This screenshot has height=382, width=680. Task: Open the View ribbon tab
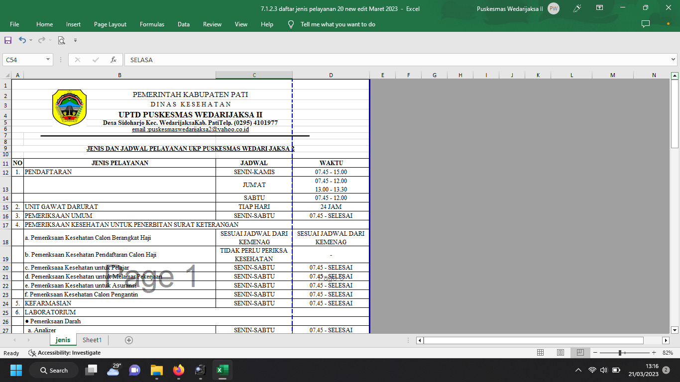tap(241, 24)
